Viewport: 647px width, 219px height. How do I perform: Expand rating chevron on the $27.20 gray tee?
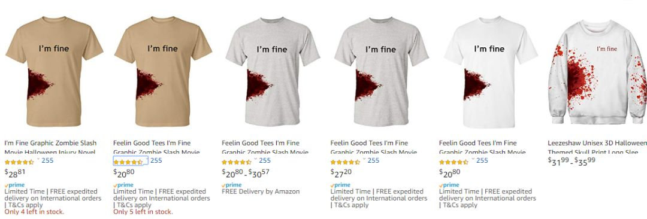click(364, 159)
